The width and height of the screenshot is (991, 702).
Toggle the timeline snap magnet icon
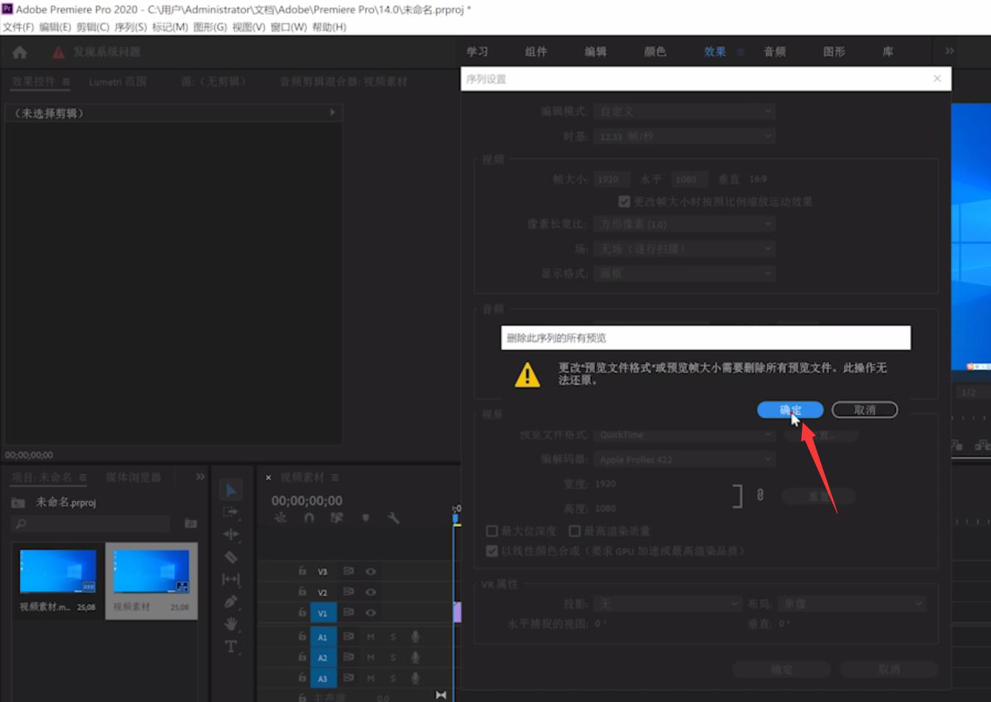point(309,518)
